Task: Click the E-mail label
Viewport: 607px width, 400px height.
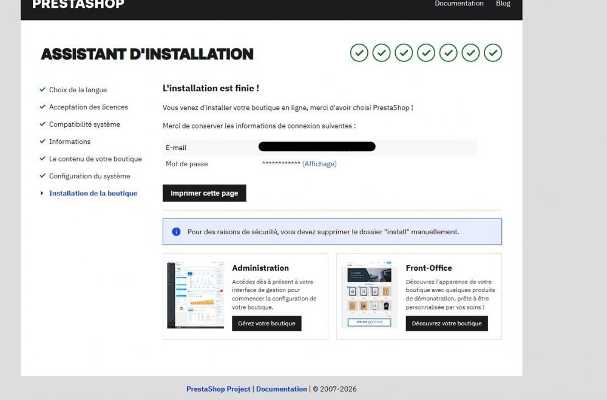Action: tap(176, 147)
